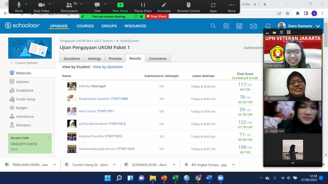The width and height of the screenshot is (328, 184).
Task: Mute the microphone in Zoom
Action: [19, 7]
